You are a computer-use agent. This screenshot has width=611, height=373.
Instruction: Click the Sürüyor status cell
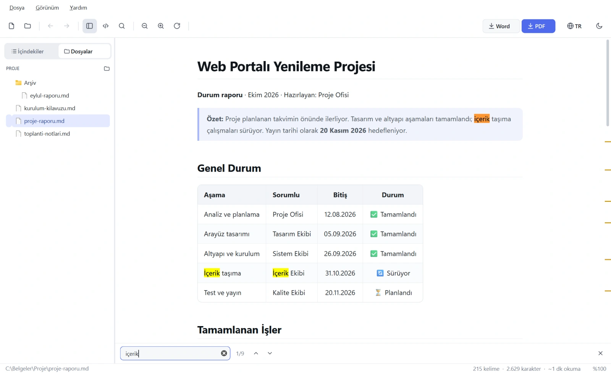pos(393,273)
